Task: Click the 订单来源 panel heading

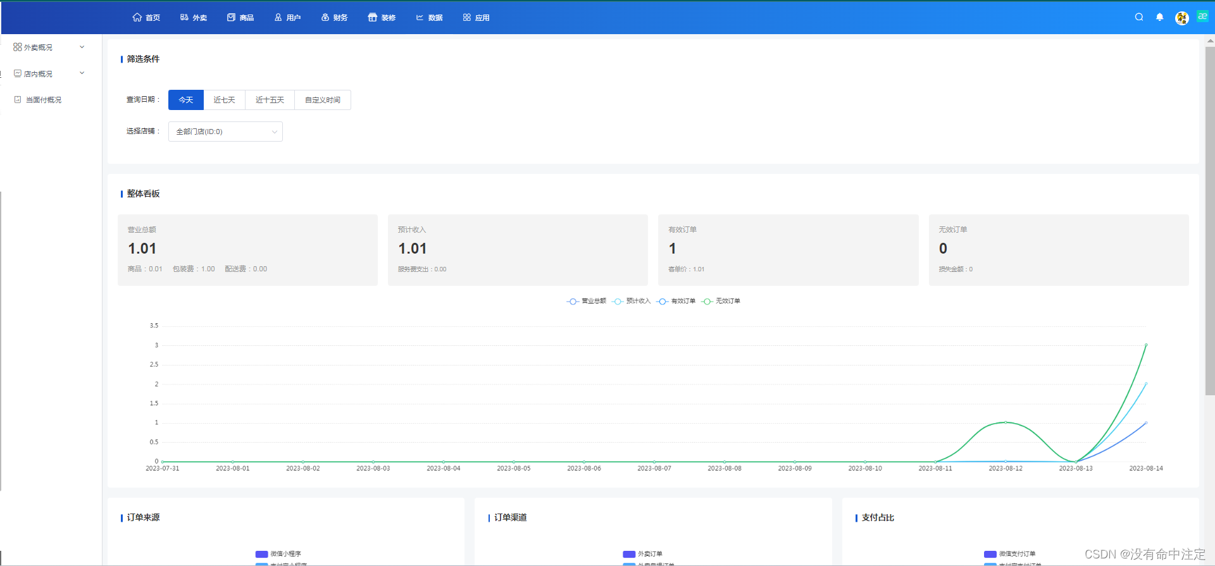Action: 143,517
